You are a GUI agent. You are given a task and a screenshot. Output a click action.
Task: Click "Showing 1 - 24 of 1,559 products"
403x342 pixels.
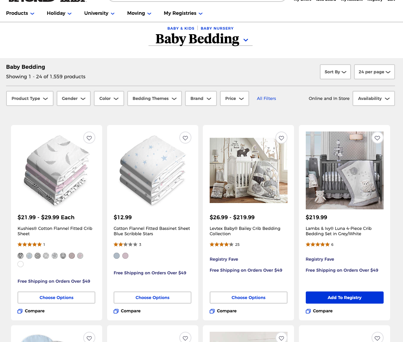[x=46, y=77]
